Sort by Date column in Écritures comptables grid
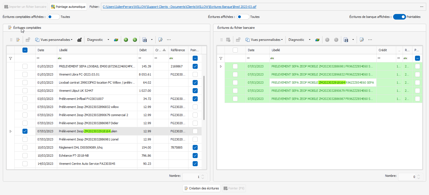 46,50
